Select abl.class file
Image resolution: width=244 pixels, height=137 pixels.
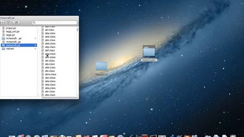click(50, 71)
